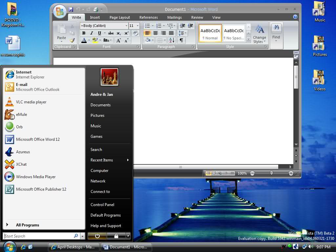Open April Desktops taskbar button

point(73,247)
